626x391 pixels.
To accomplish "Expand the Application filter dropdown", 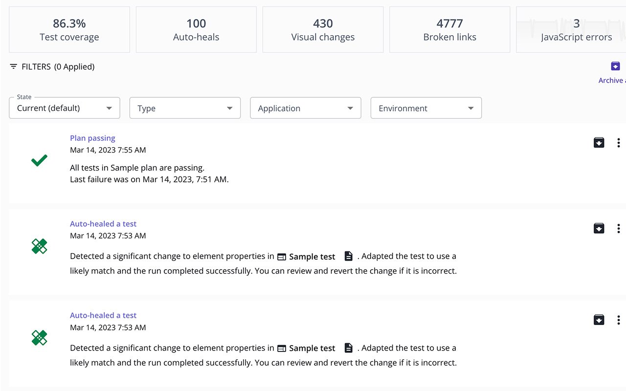I will 305,108.
